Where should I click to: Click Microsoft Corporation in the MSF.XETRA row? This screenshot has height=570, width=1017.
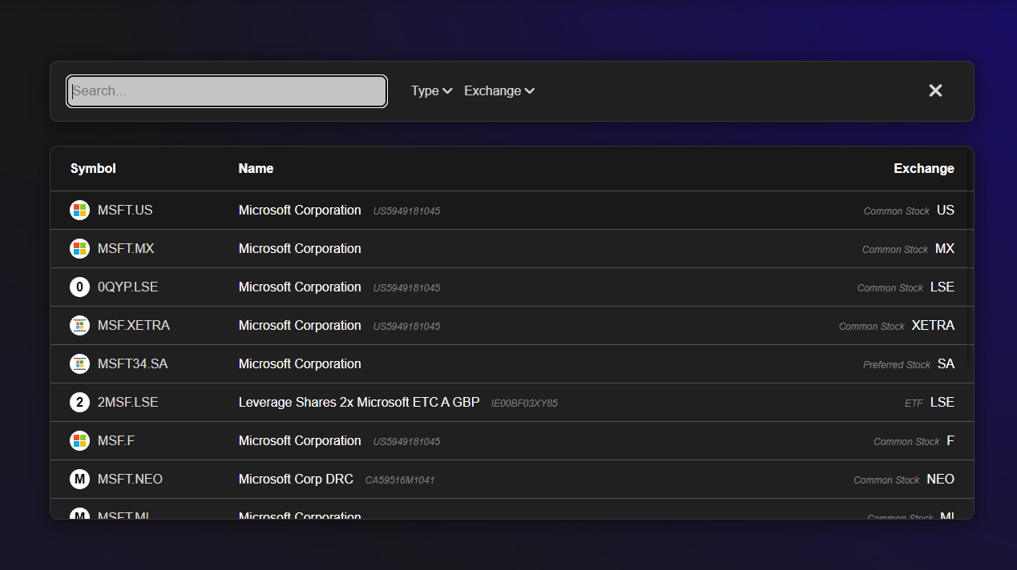point(300,326)
